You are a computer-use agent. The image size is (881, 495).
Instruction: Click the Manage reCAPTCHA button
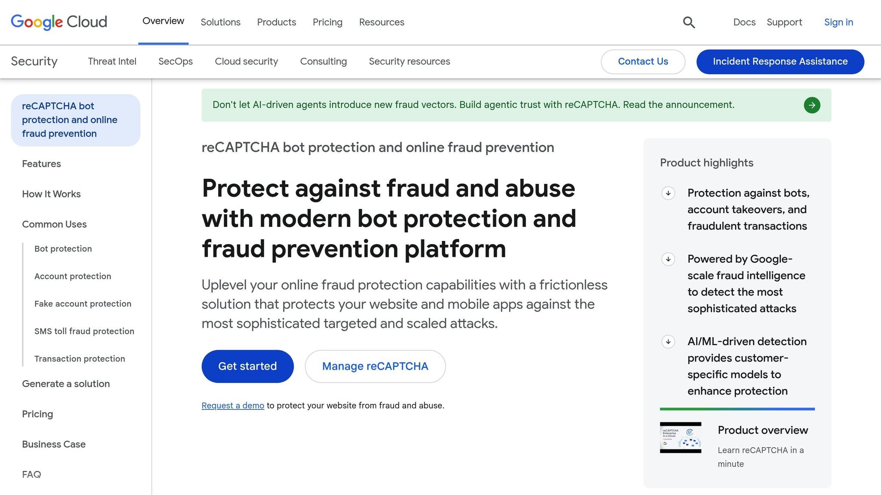[x=375, y=366]
